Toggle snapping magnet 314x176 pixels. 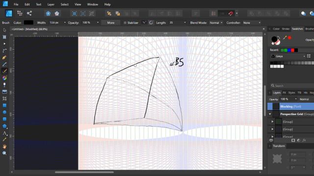pos(231,13)
